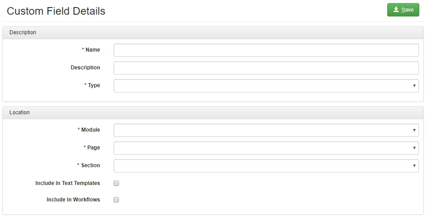Viewport: 426px width, 217px height.
Task: Enable Include In Text Templates checkbox
Action: [116, 183]
